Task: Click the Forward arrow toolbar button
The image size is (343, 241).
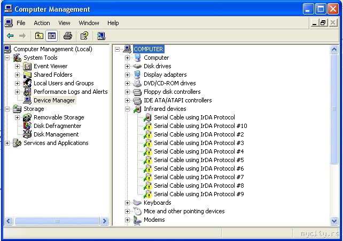Action: click(22, 36)
